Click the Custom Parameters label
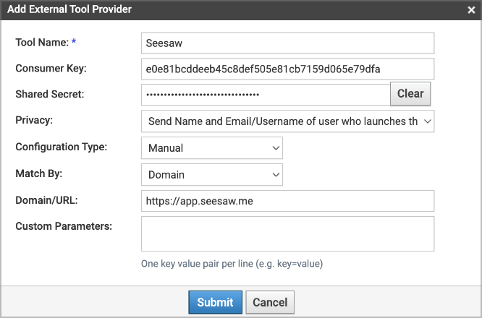 coord(64,226)
